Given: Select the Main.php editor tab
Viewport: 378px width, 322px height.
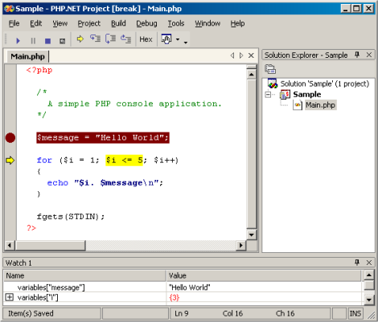Looking at the screenshot, I should pyautogui.click(x=27, y=56).
